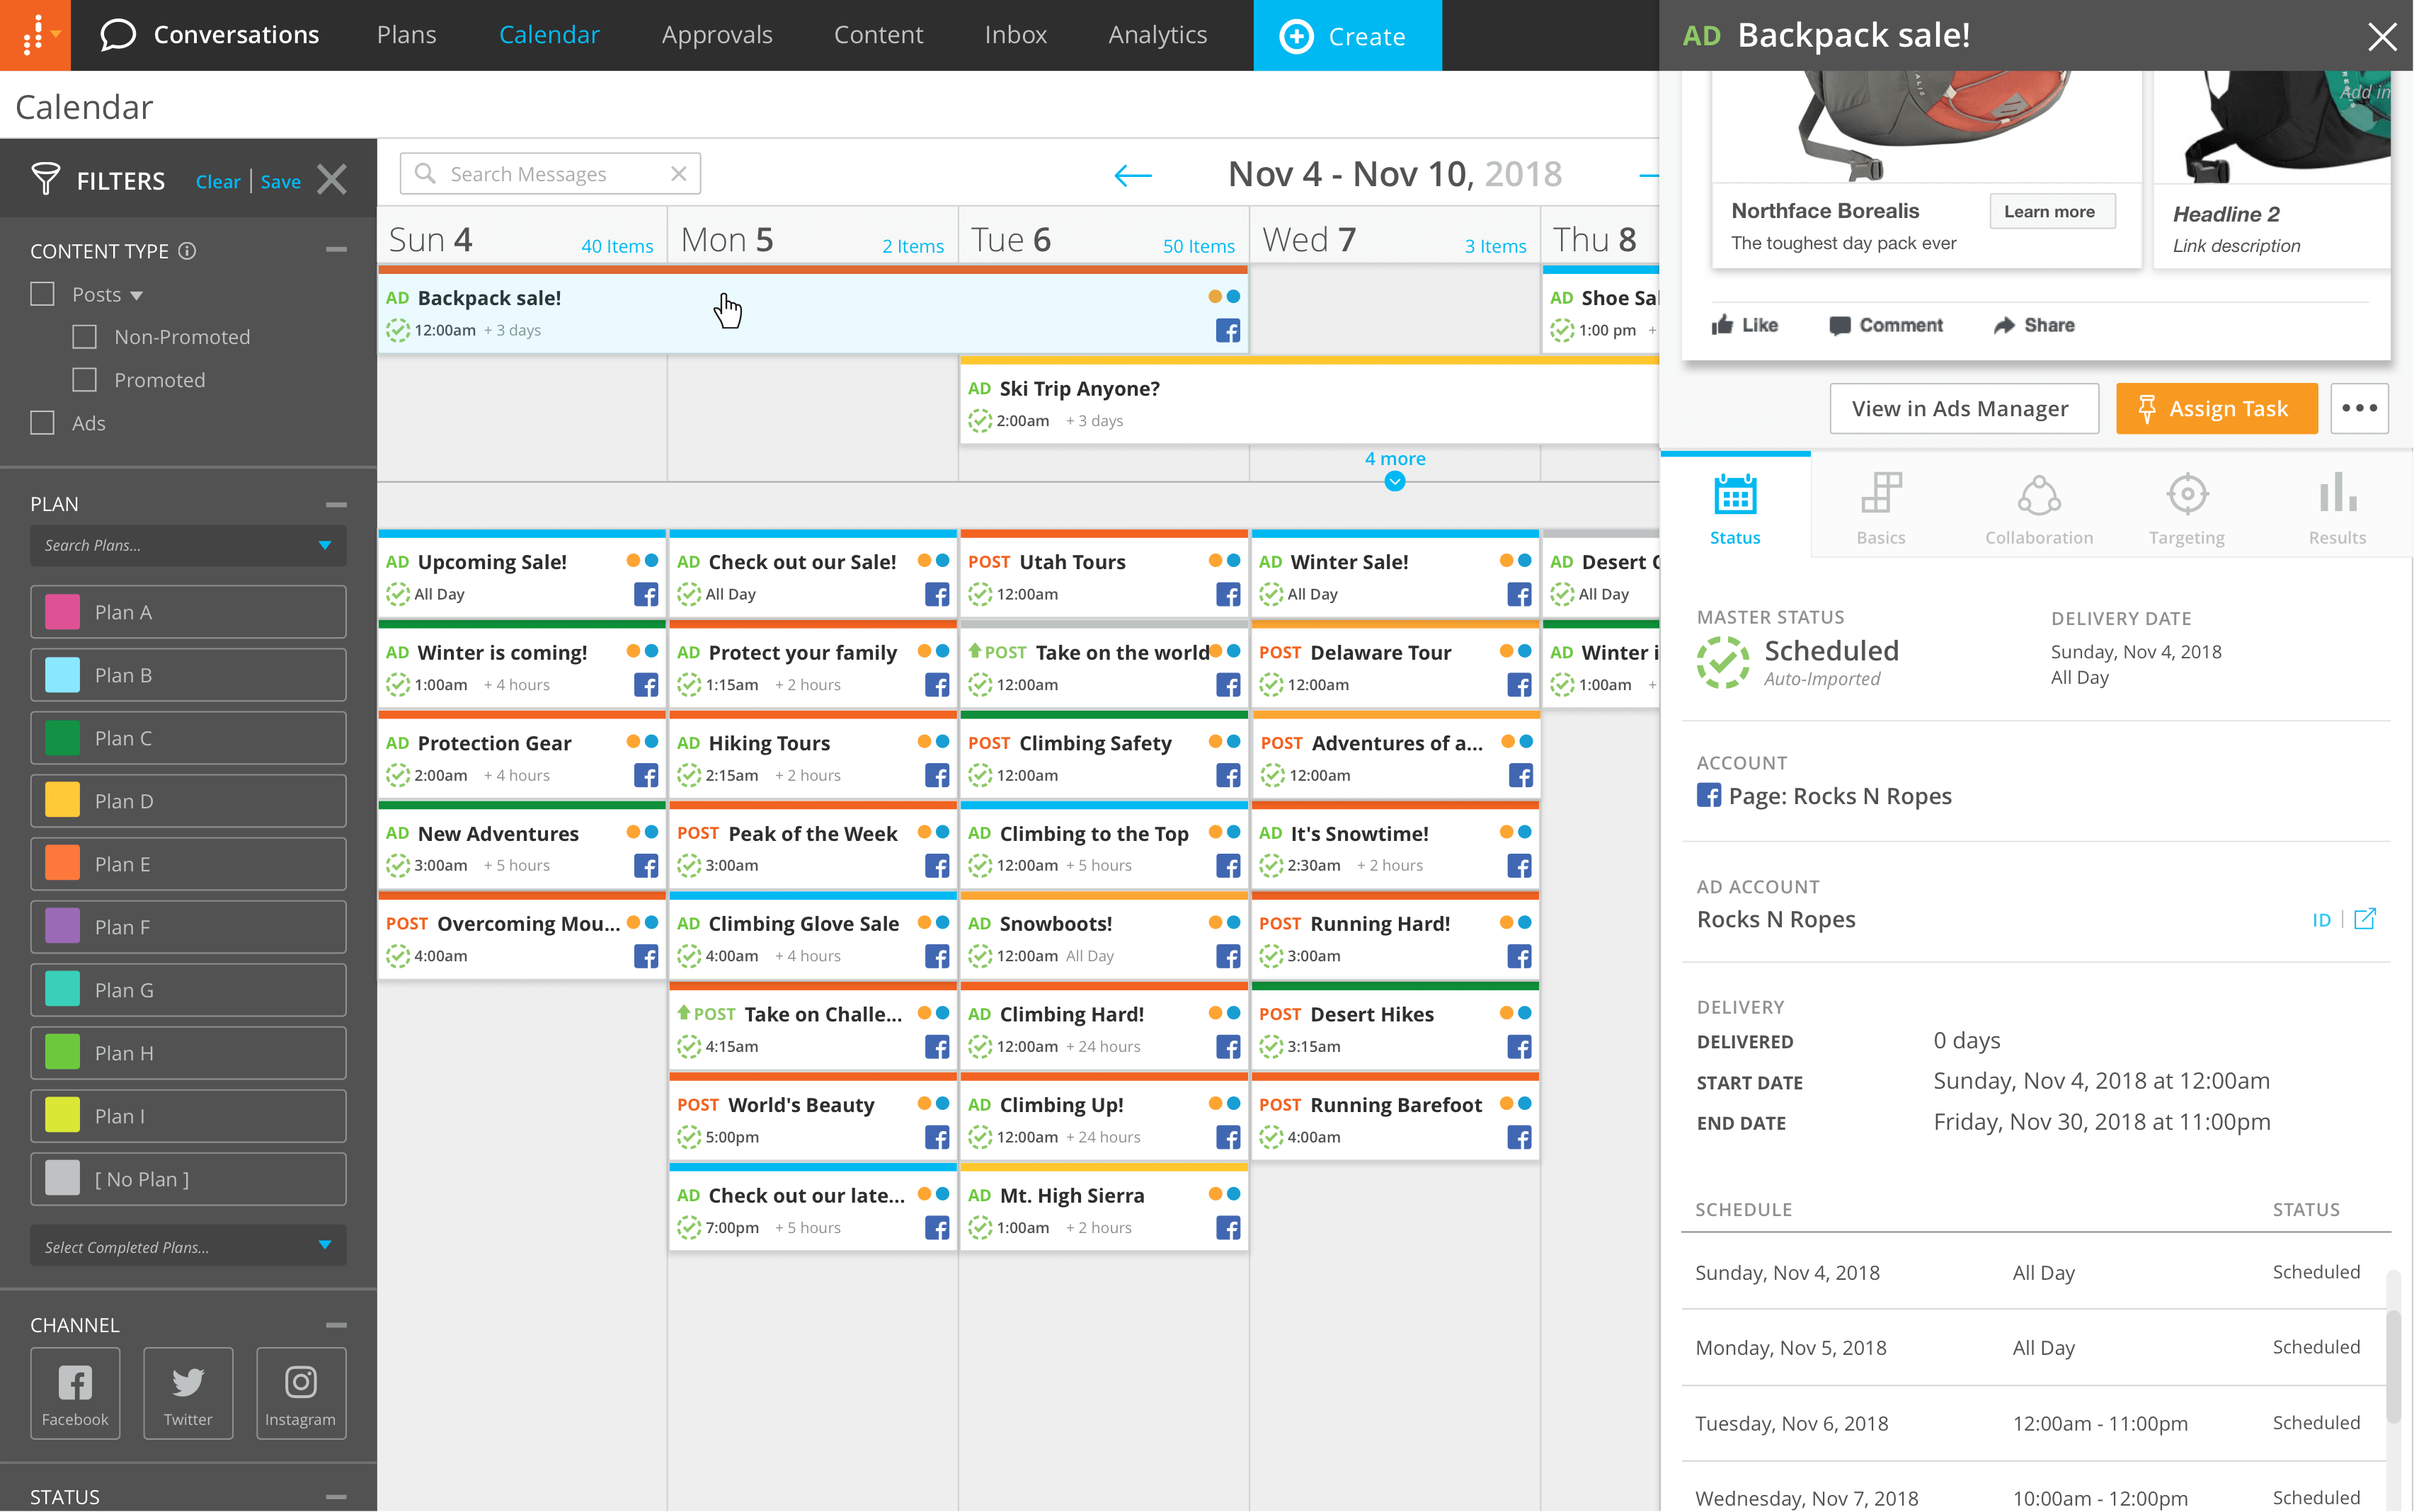
Task: Close the Backpack sale detail panel
Action: point(2382,36)
